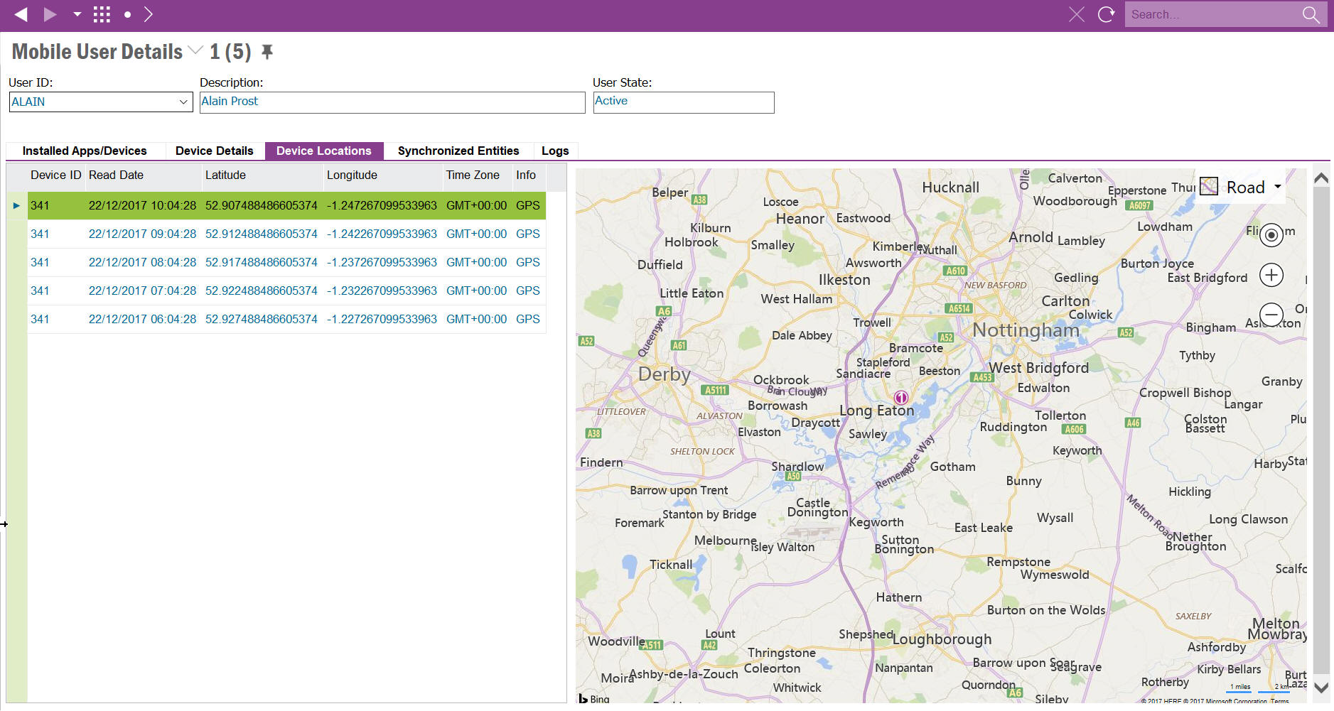Expand the Mobile User Details title chevron

click(195, 51)
